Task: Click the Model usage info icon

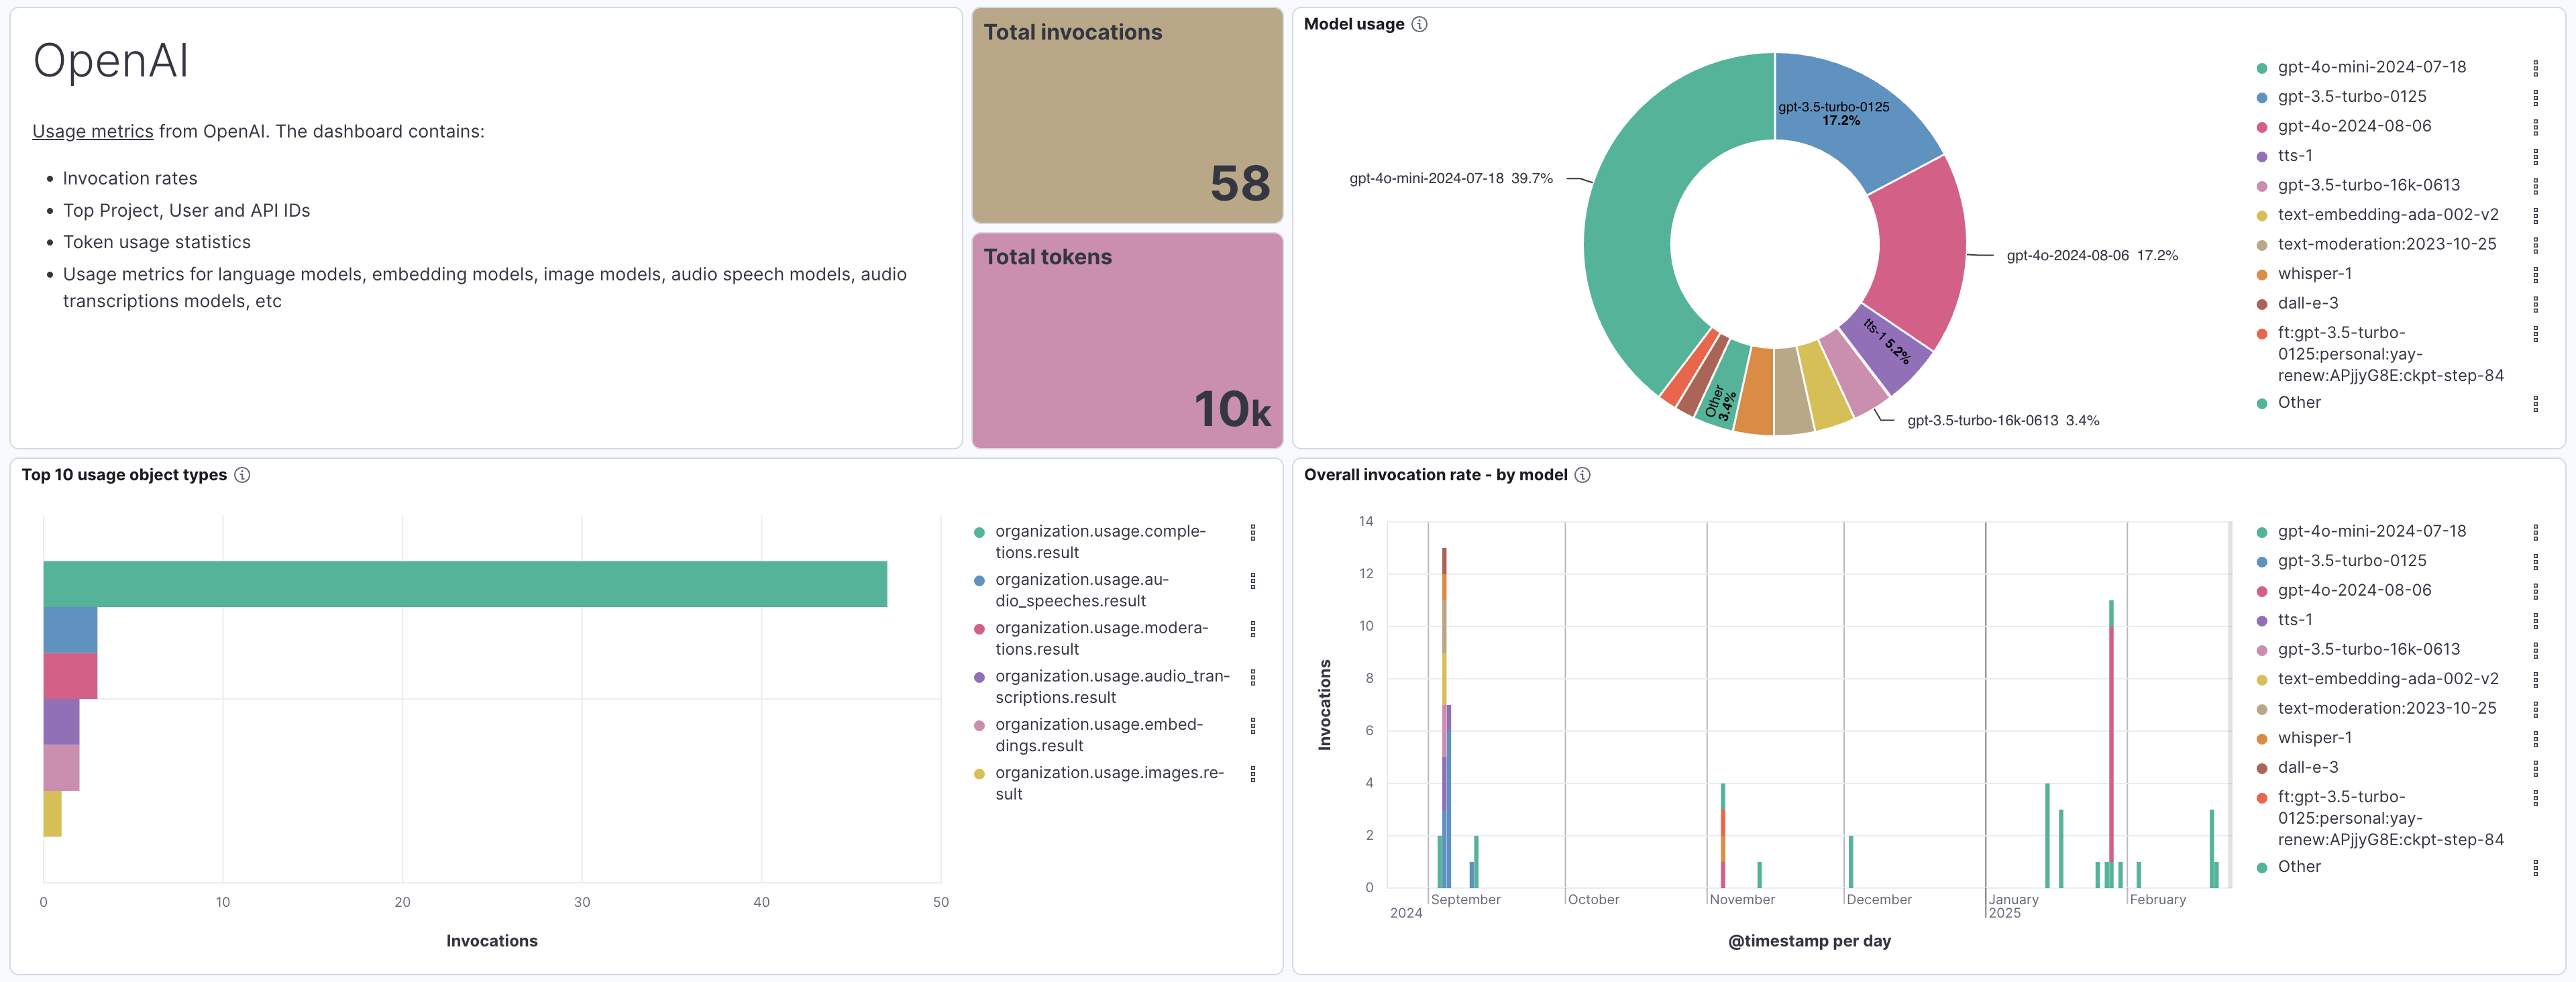Action: (x=1419, y=24)
